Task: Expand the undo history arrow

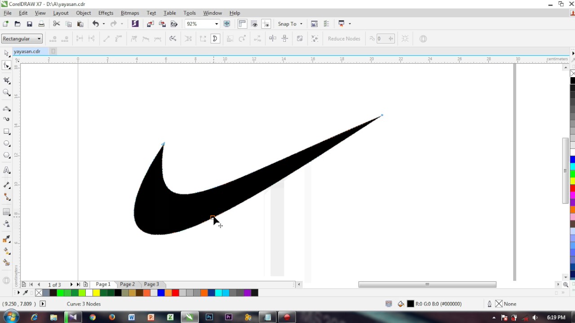Action: pos(104,24)
